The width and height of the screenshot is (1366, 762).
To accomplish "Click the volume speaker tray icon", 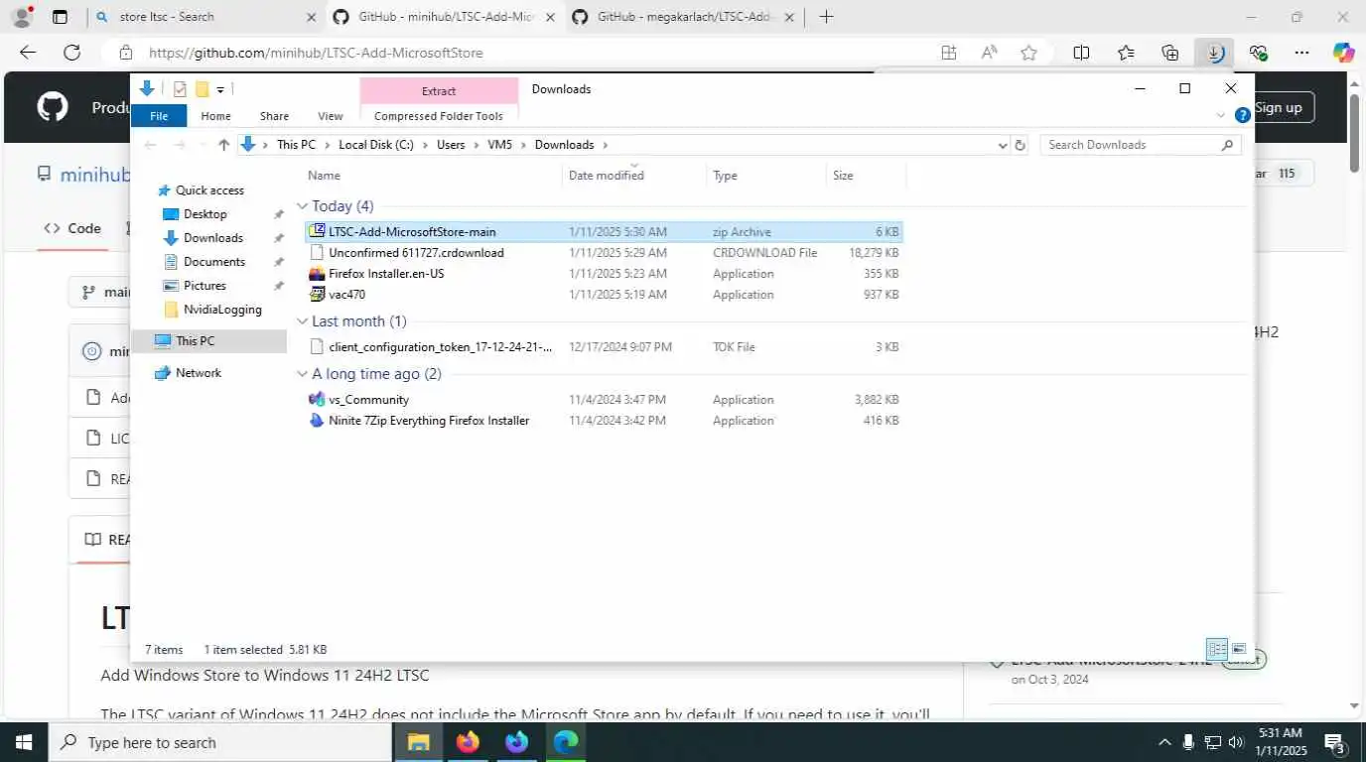I will (1236, 742).
